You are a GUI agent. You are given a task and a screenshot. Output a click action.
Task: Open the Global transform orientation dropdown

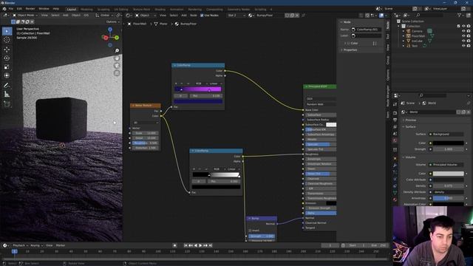(x=104, y=15)
